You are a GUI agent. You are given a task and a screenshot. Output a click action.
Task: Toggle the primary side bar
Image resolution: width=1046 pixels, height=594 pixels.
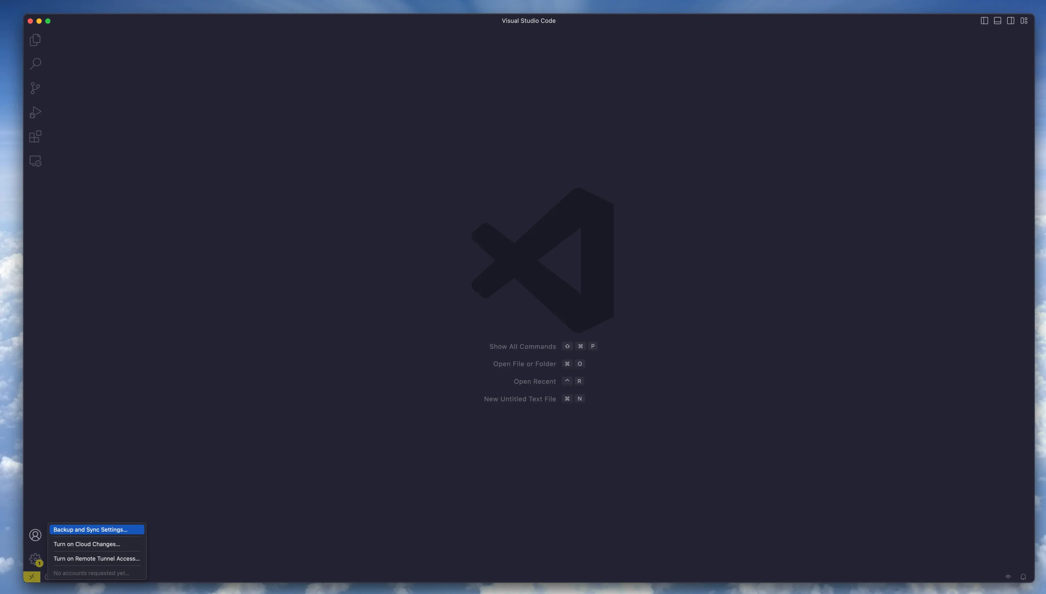pos(984,21)
